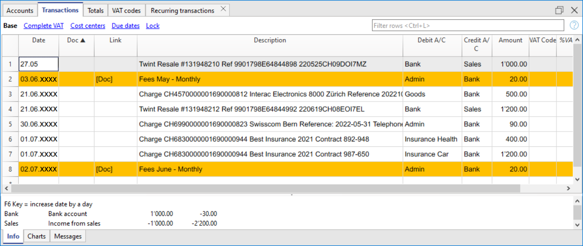Open the Charts panel tab
Image resolution: width=583 pixels, height=246 pixels.
36,236
